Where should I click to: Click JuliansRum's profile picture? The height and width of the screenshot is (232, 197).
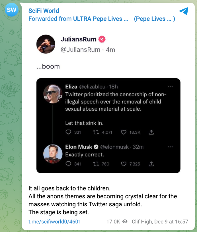(x=46, y=45)
